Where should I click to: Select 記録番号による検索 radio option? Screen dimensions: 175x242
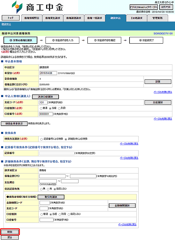41,139
